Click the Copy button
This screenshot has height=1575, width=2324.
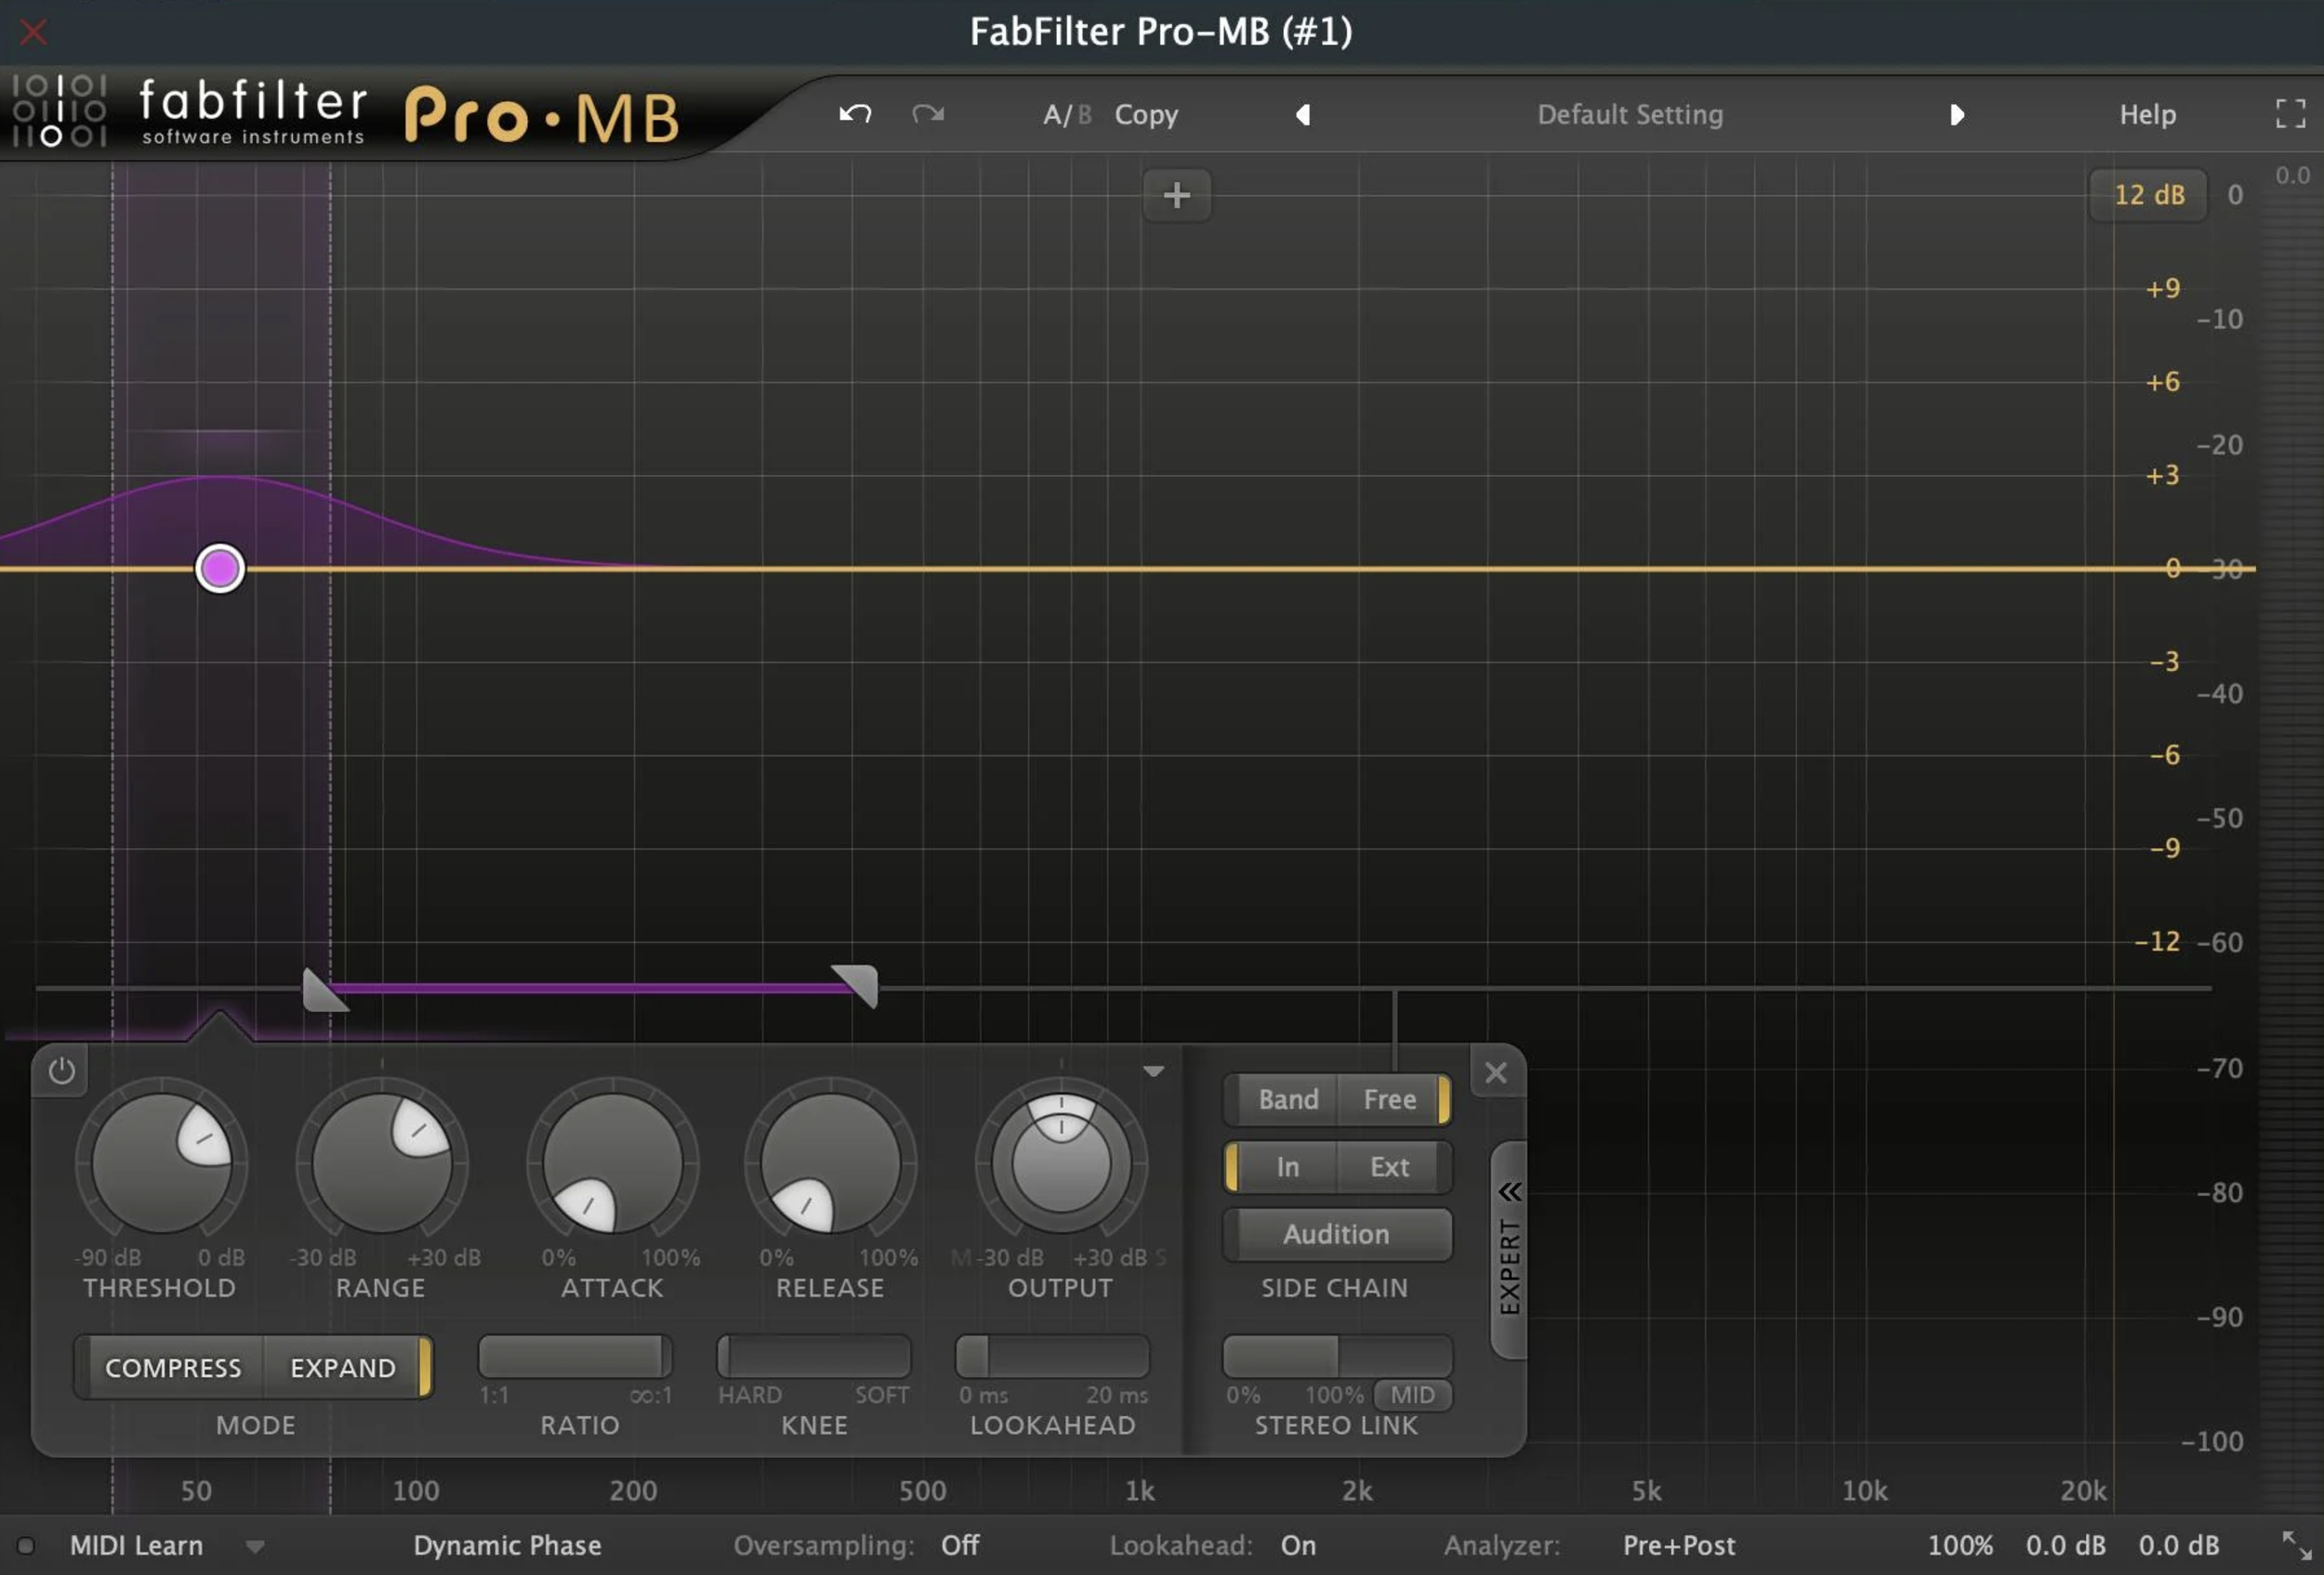click(1146, 114)
